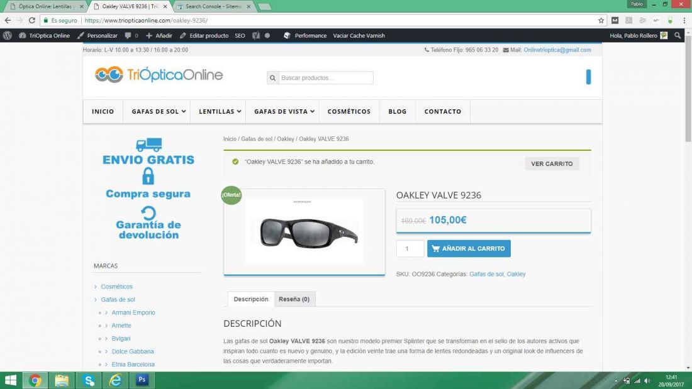
Task: Click Editar producto in admin bar
Action: click(204, 36)
